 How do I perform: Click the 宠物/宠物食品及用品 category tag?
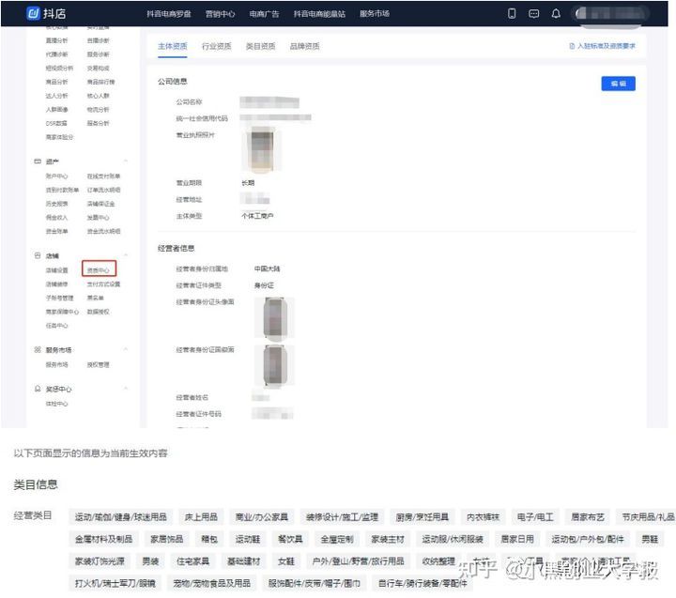coord(211,583)
